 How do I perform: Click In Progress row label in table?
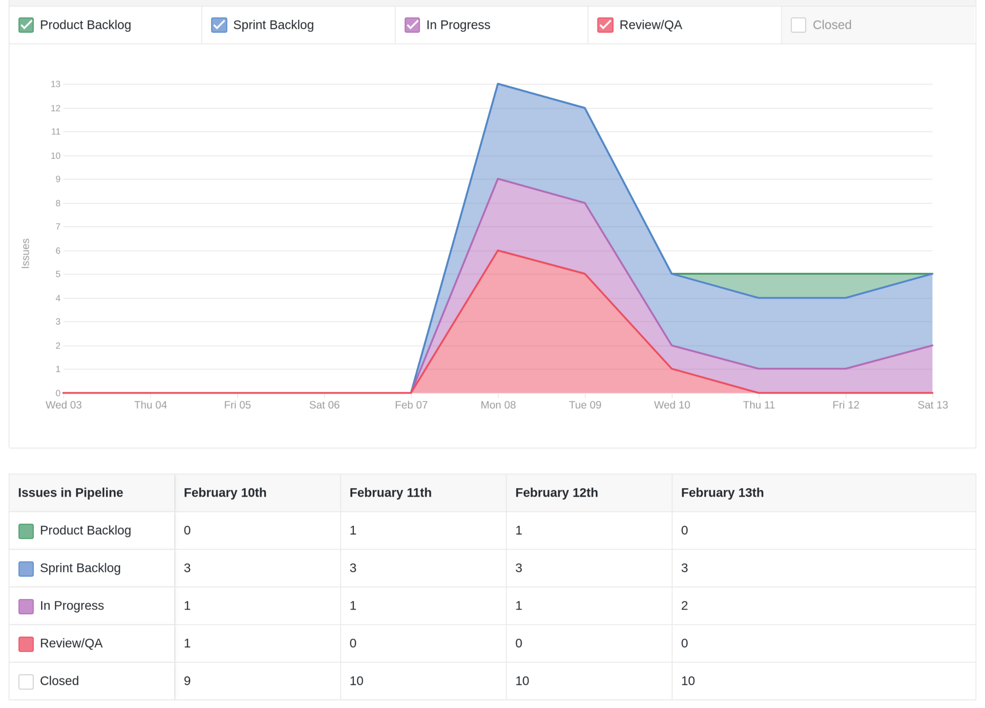72,606
